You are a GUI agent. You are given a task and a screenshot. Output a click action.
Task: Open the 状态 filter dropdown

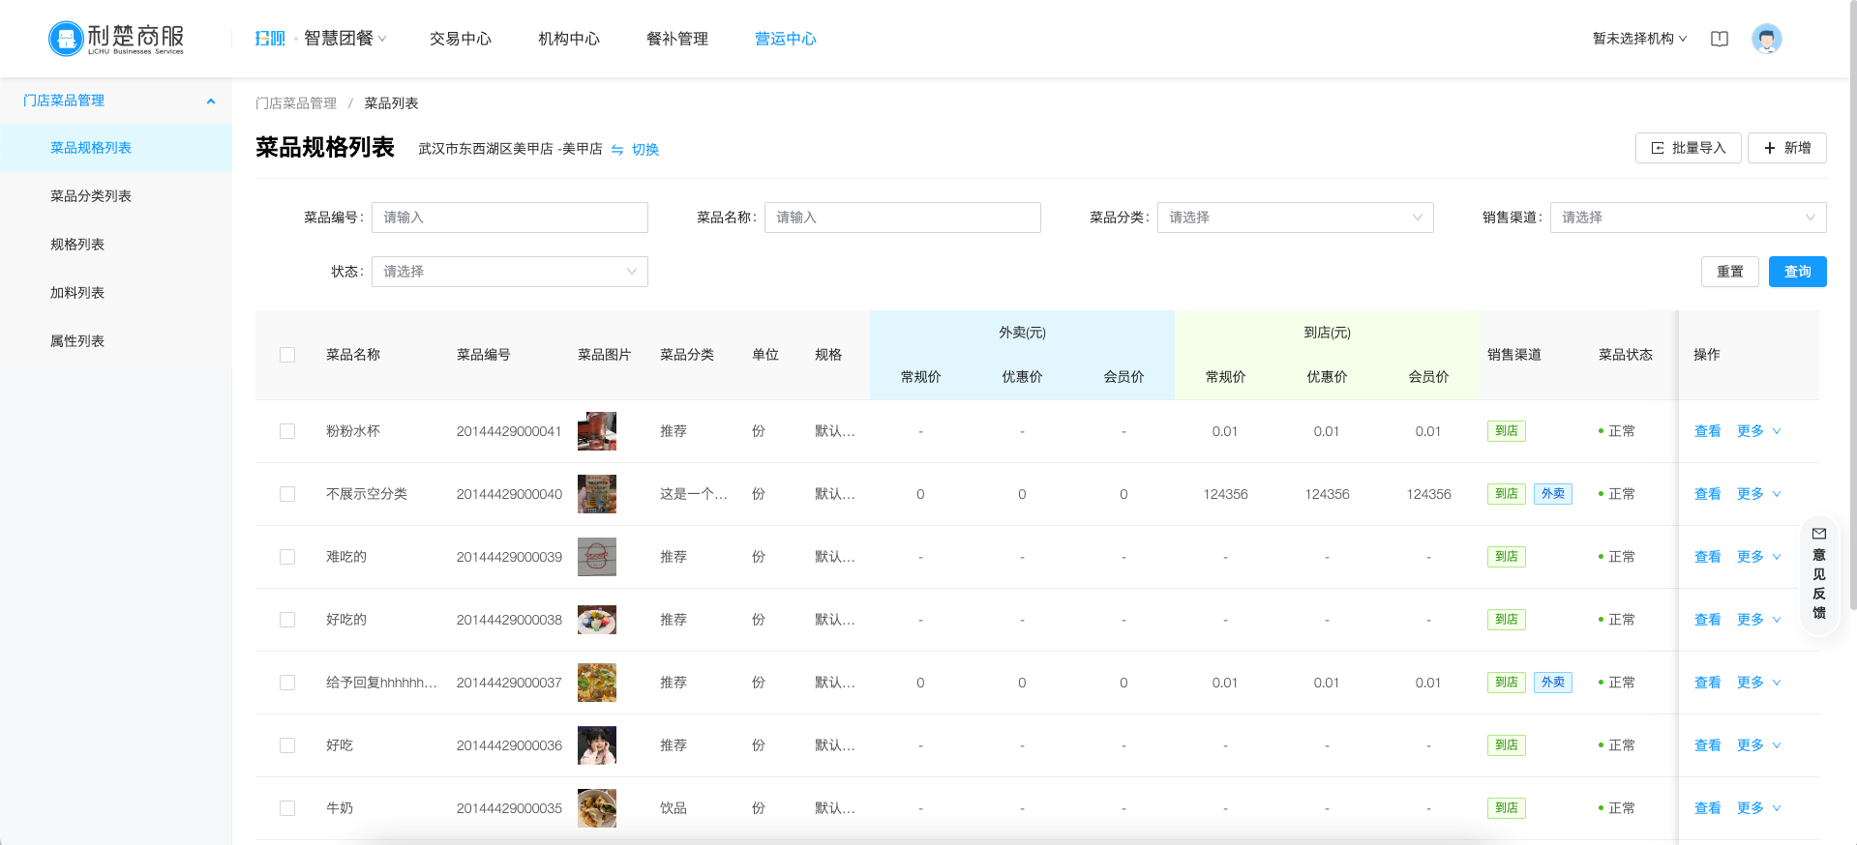(x=509, y=272)
